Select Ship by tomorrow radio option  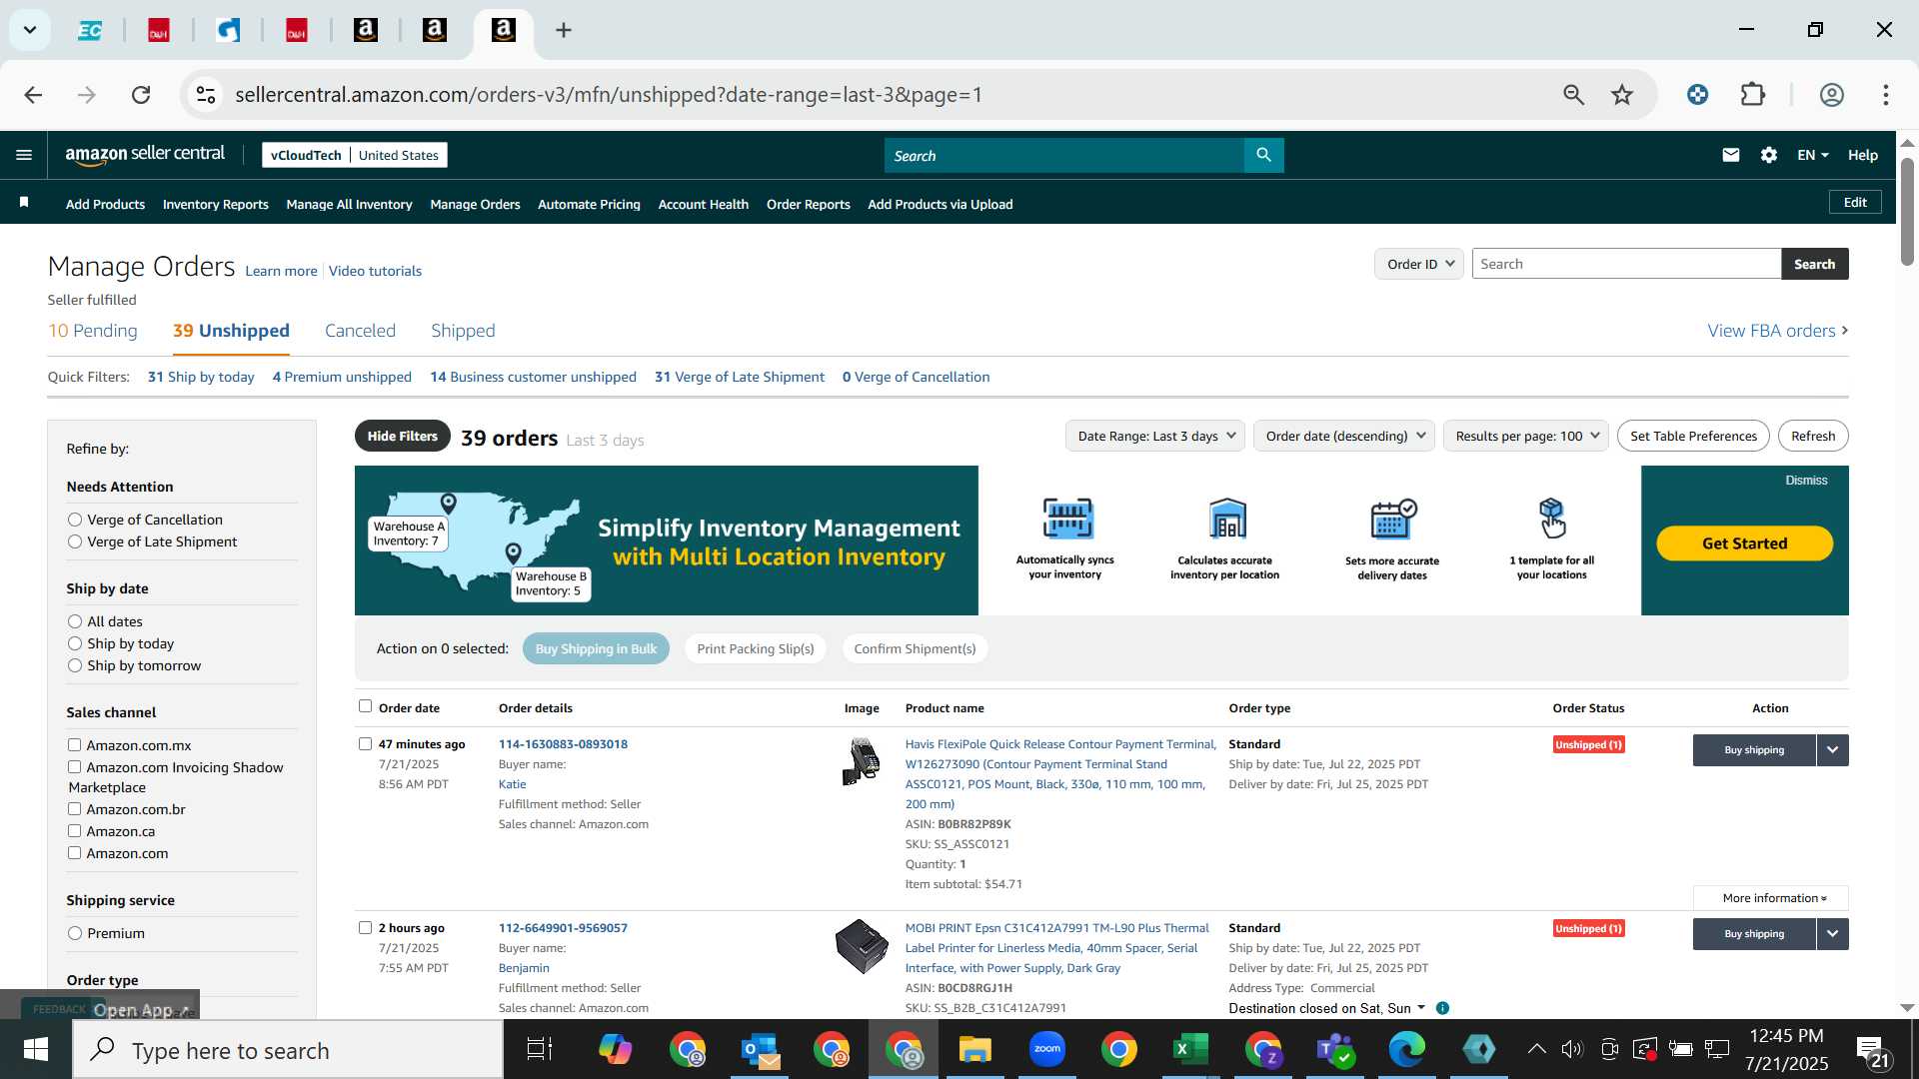point(75,665)
